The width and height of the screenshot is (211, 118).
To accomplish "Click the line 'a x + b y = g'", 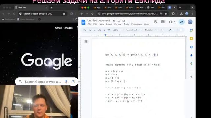I will point(114,71).
